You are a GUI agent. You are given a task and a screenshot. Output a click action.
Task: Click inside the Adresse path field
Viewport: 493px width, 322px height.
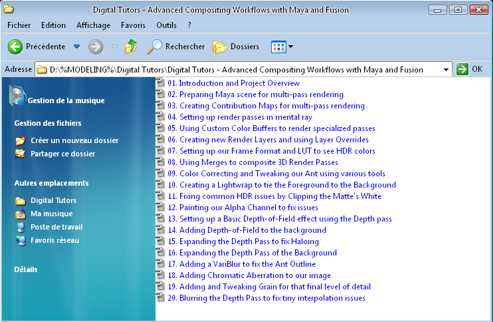click(243, 70)
